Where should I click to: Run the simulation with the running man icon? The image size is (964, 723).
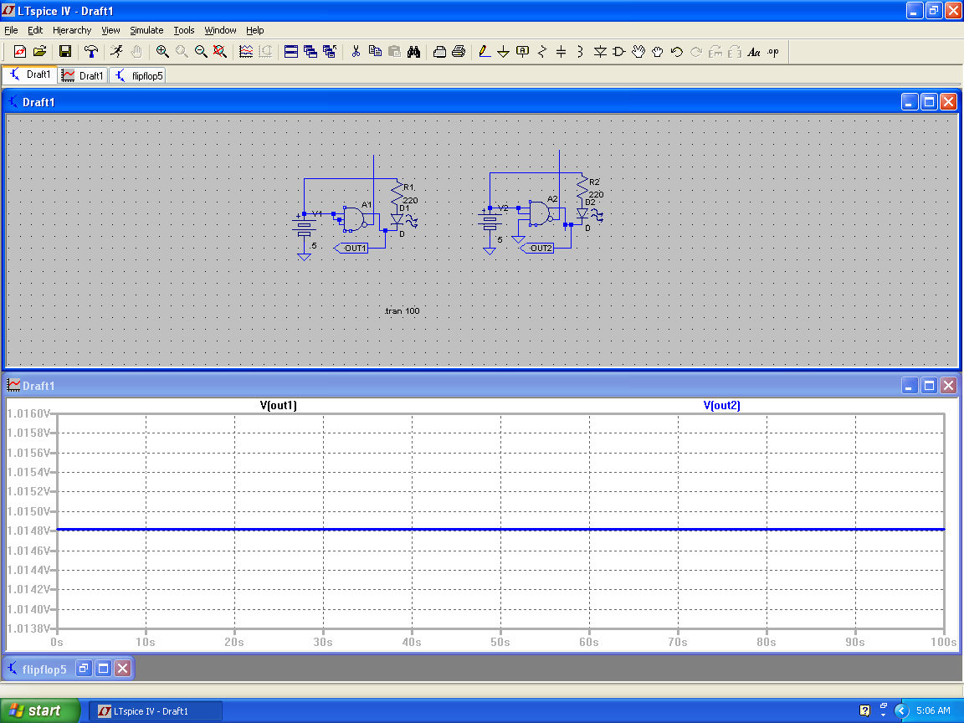117,52
